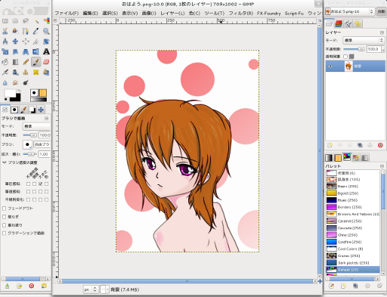Image resolution: width=387 pixels, height=297 pixels.
Task: Select the Zoom magnifier tool
Action: pos(46,31)
